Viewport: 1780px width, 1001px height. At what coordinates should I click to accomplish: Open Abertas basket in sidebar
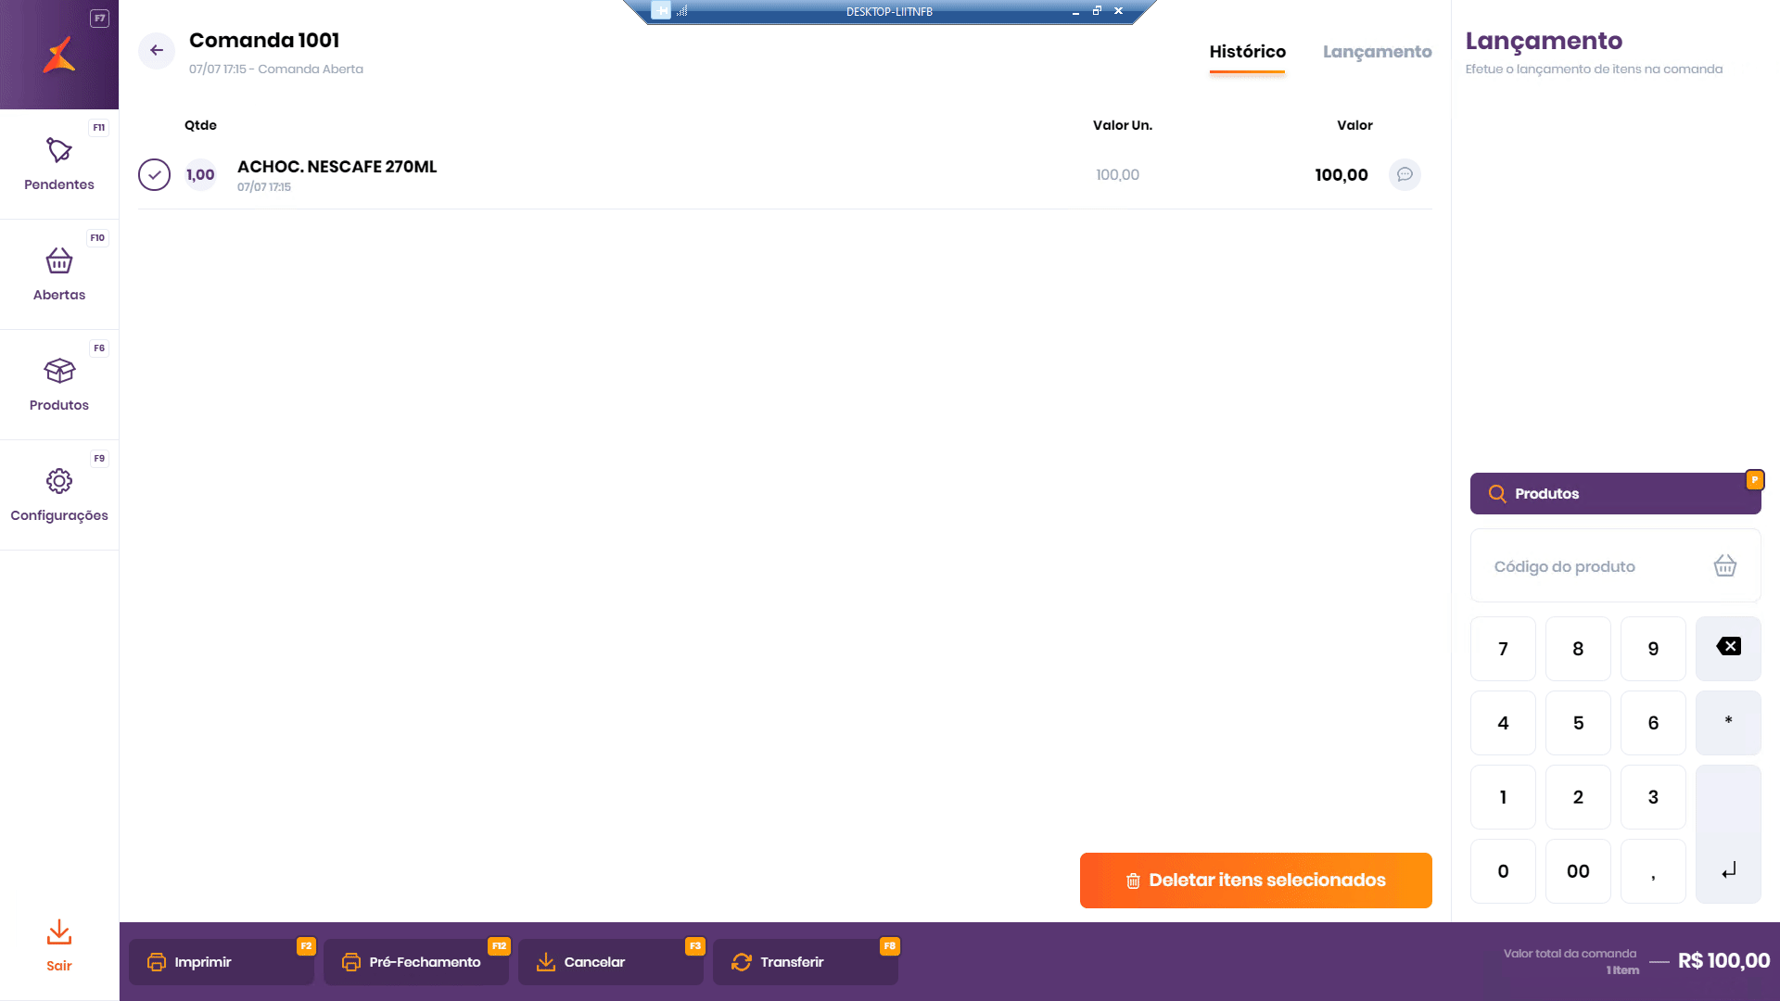59,261
